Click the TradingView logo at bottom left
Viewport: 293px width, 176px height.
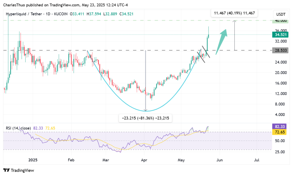pos(19,170)
